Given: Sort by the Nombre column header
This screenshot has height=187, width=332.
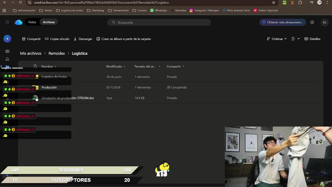Looking at the screenshot, I should click(49, 66).
